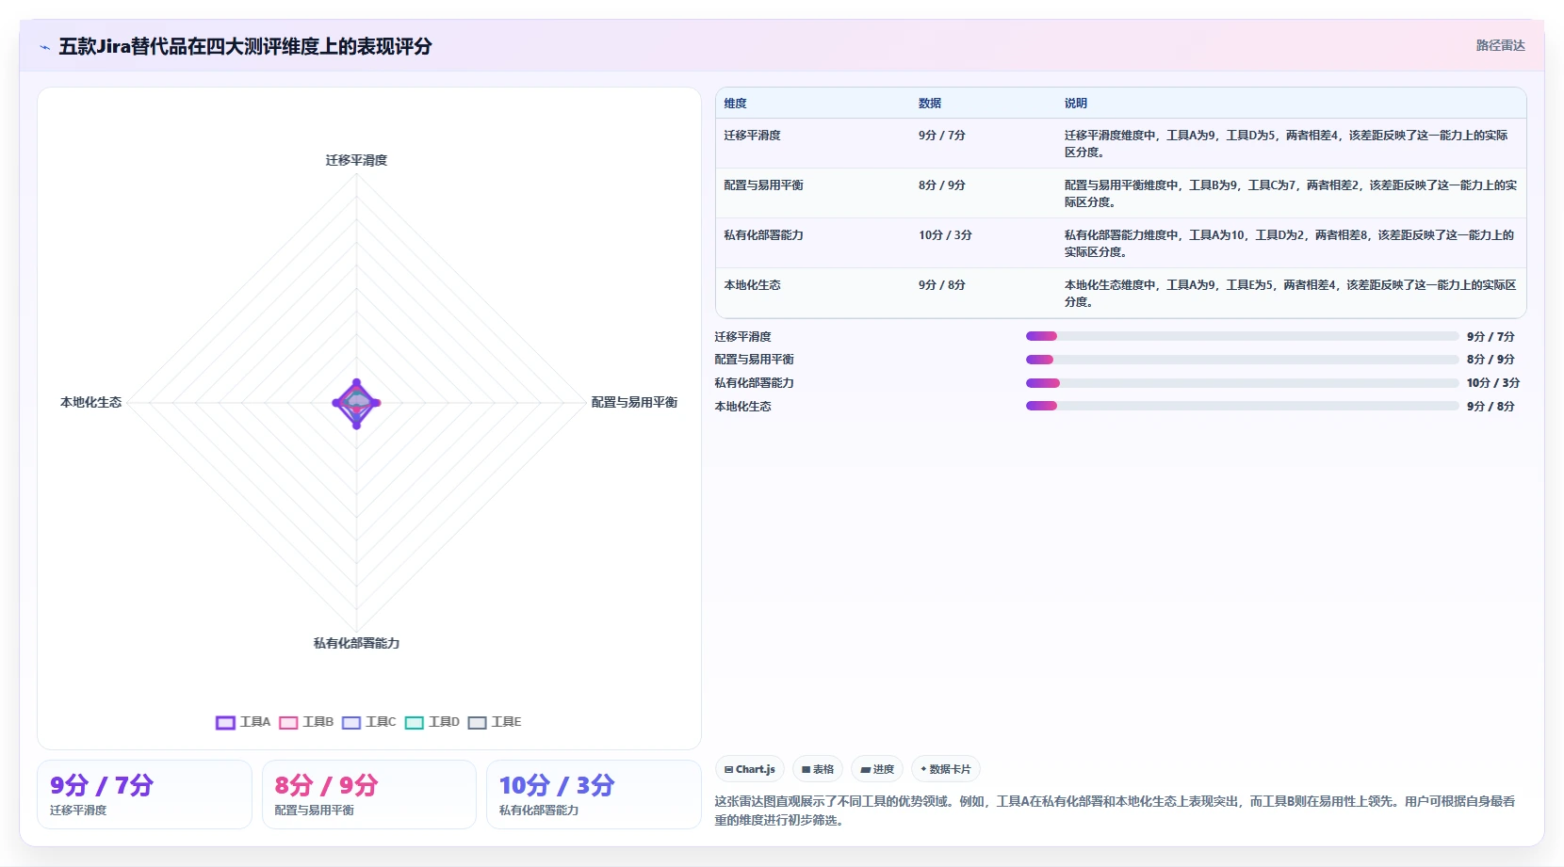Select the Chart.js tag chip

pyautogui.click(x=750, y=769)
